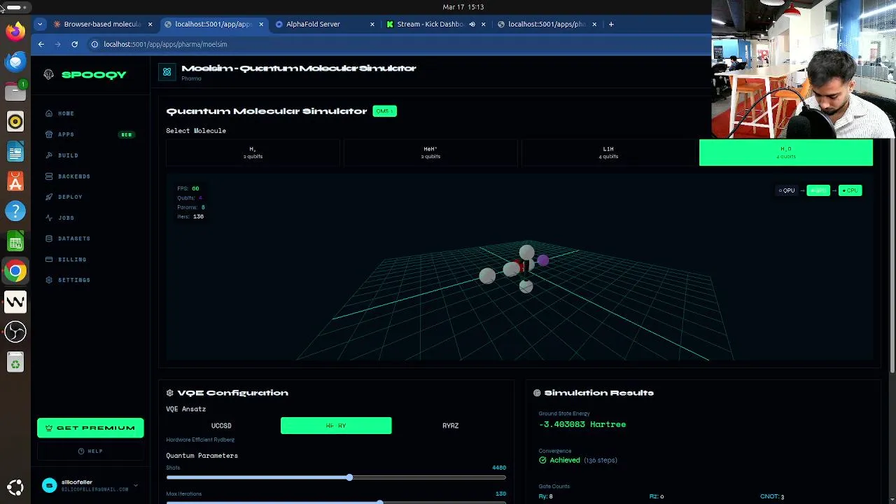Viewport: 896px width, 504px height.
Task: Click the green Achieved checkmark icon
Action: click(x=542, y=460)
